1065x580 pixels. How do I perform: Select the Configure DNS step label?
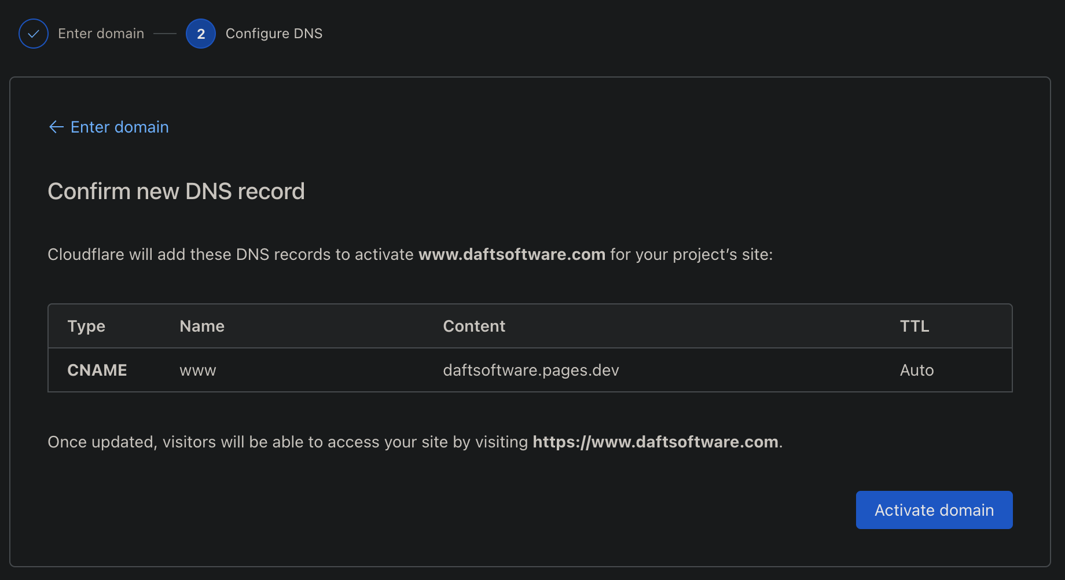[274, 33]
